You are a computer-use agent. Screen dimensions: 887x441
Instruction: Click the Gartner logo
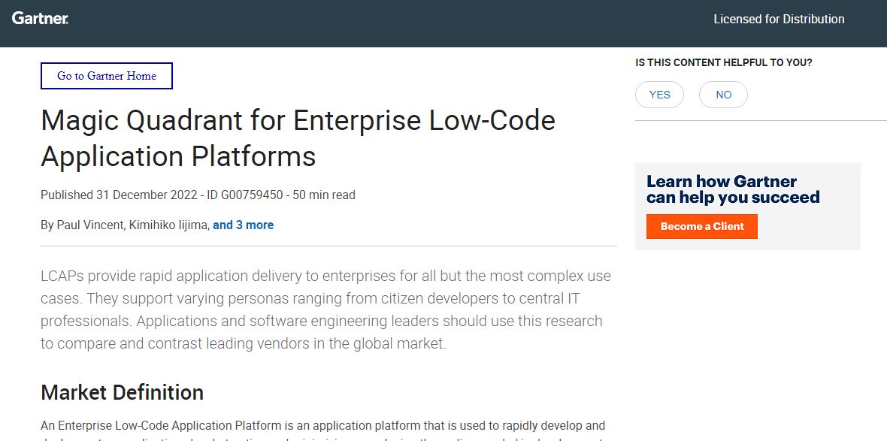(40, 18)
